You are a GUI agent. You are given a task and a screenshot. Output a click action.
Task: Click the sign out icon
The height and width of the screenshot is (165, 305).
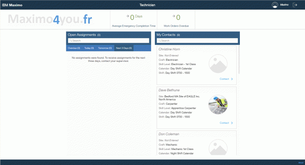pos(295,5)
